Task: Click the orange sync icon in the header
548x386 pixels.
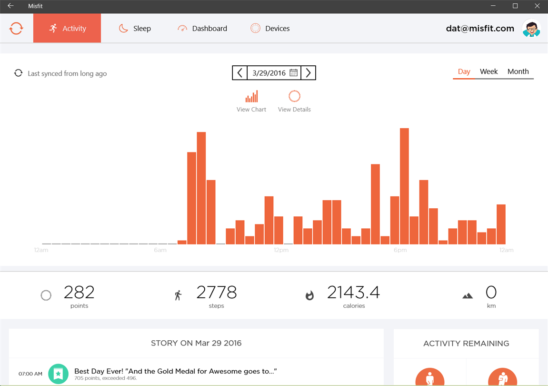Action: pyautogui.click(x=16, y=28)
